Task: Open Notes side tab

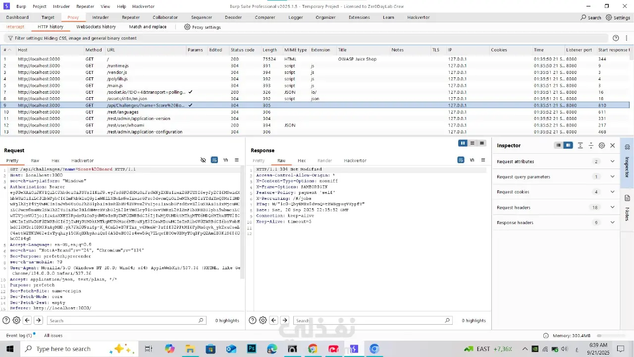Action: (x=627, y=208)
